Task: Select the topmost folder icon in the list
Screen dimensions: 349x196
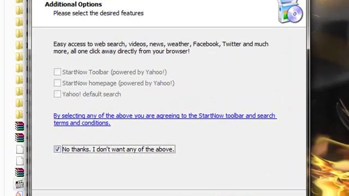Action: (x=20, y=1)
